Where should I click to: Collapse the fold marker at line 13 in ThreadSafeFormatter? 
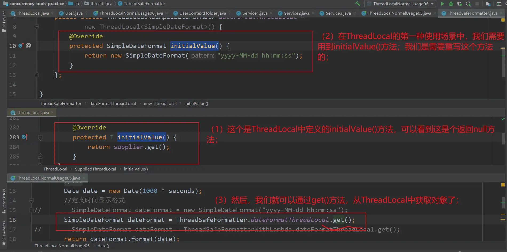coord(37,75)
